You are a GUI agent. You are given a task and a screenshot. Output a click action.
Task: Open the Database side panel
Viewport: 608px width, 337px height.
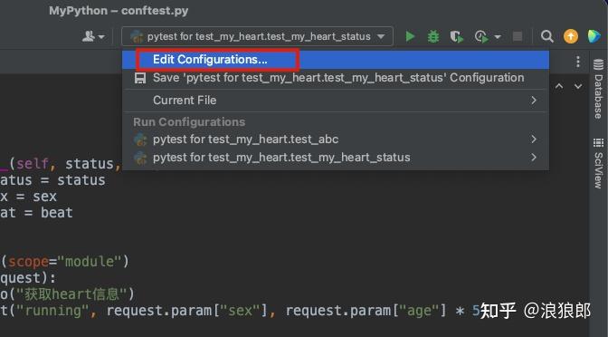(598, 89)
